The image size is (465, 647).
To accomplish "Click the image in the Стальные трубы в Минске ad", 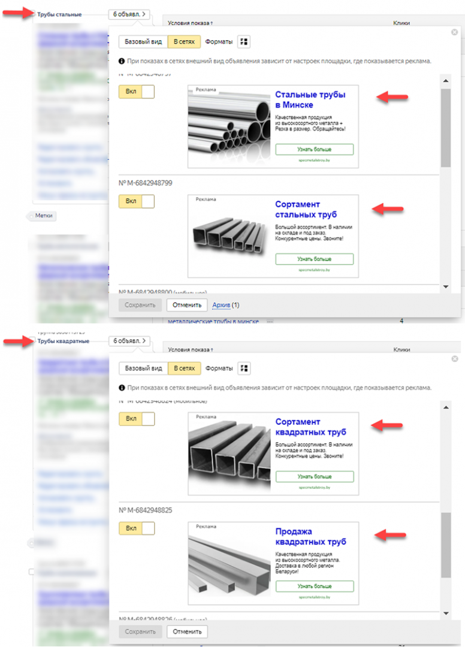I will tap(230, 126).
